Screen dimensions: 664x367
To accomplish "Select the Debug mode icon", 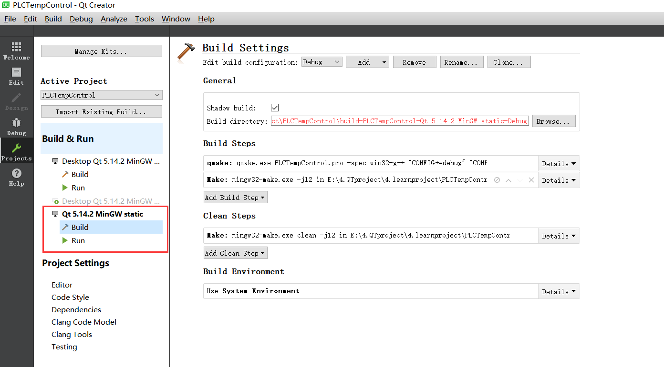I will [16, 126].
